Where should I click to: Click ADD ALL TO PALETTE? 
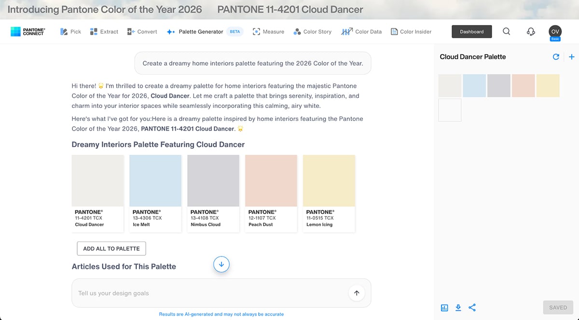click(x=111, y=249)
